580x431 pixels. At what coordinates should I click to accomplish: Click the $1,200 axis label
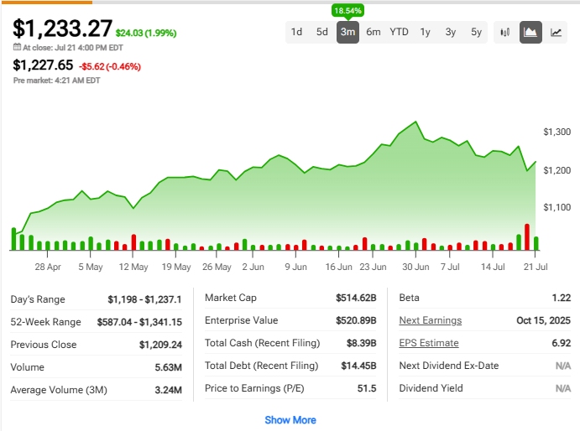tap(556, 170)
